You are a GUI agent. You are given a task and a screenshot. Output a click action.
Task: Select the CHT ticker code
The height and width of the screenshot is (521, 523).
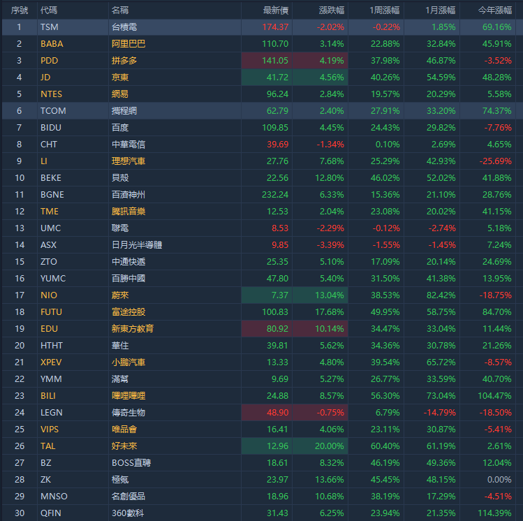coord(49,145)
